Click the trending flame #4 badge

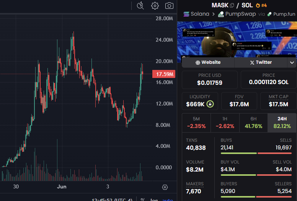point(261,5)
